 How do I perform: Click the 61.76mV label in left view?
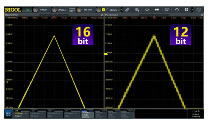click(x=9, y=25)
